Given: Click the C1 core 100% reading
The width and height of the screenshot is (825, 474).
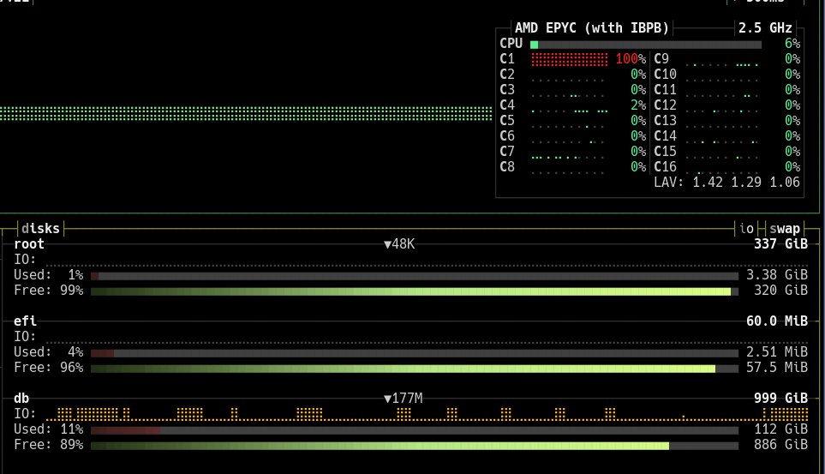Looking at the screenshot, I should coord(631,59).
